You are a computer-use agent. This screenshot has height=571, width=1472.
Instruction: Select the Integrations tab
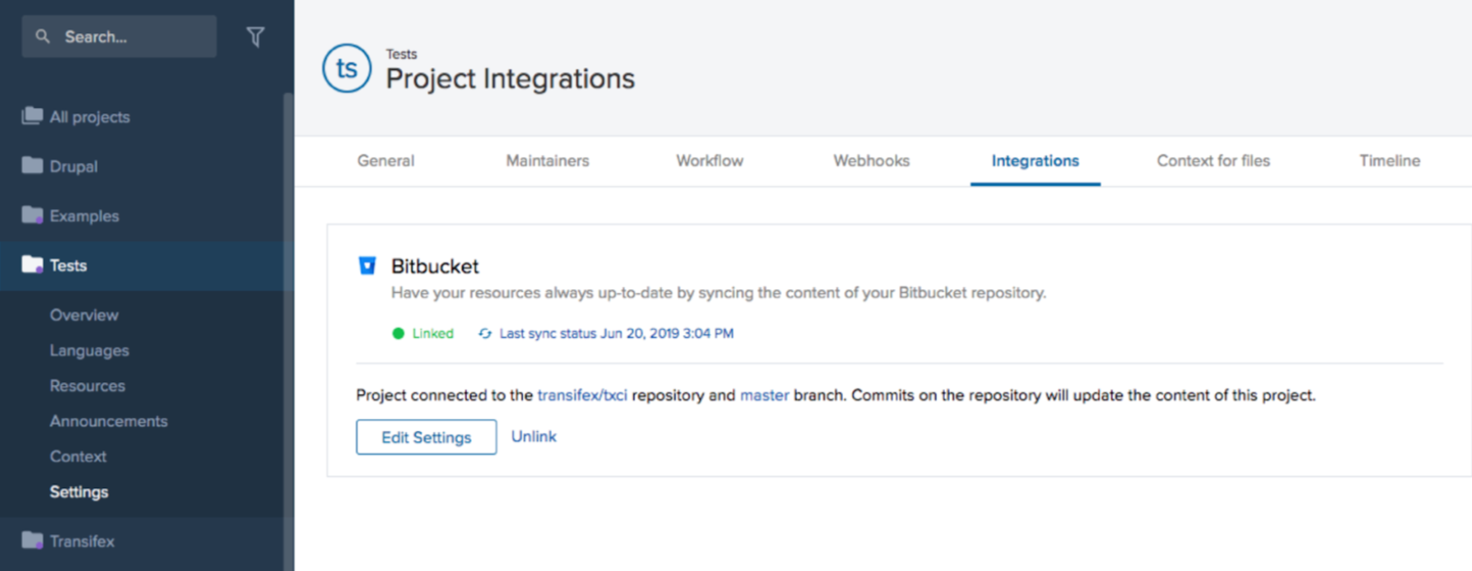(1035, 160)
